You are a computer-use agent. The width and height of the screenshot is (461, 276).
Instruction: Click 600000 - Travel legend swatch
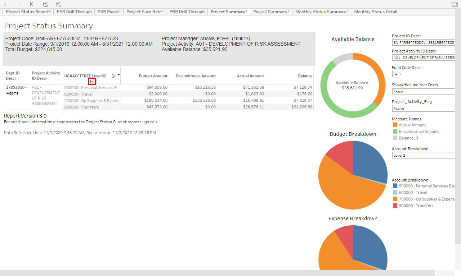point(395,193)
